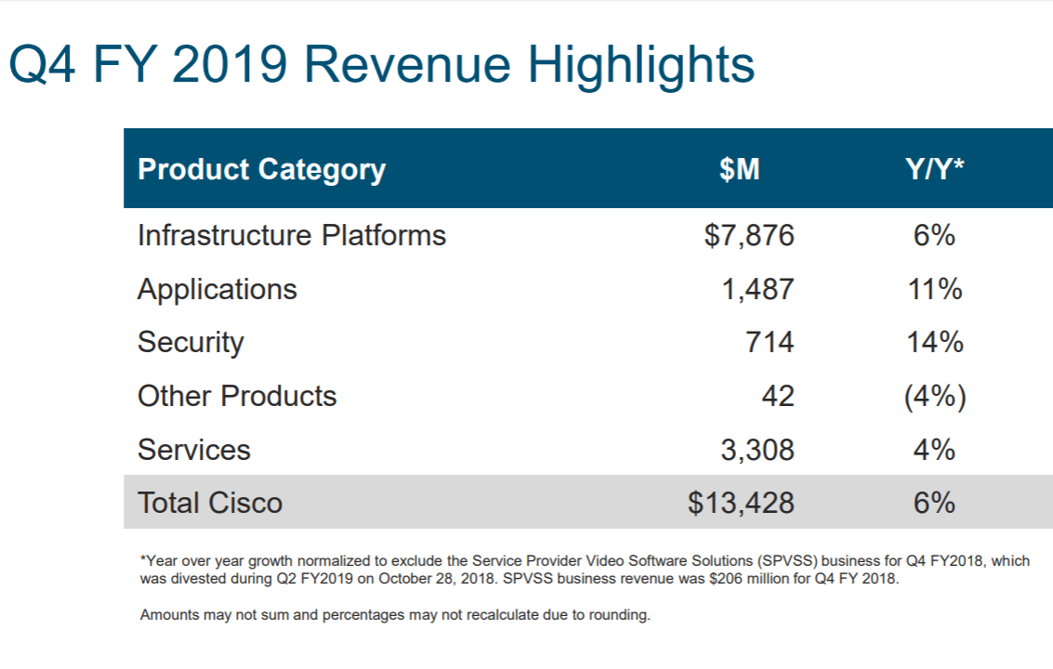The width and height of the screenshot is (1053, 669).
Task: Click the Services row label
Action: (194, 451)
